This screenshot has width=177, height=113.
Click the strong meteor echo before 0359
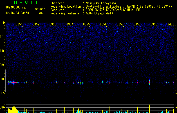point(150,82)
